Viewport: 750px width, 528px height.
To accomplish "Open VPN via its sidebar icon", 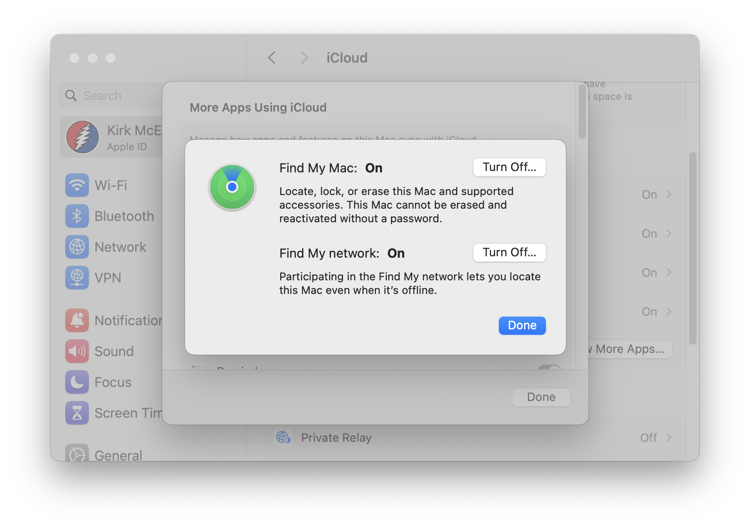I will tap(77, 278).
